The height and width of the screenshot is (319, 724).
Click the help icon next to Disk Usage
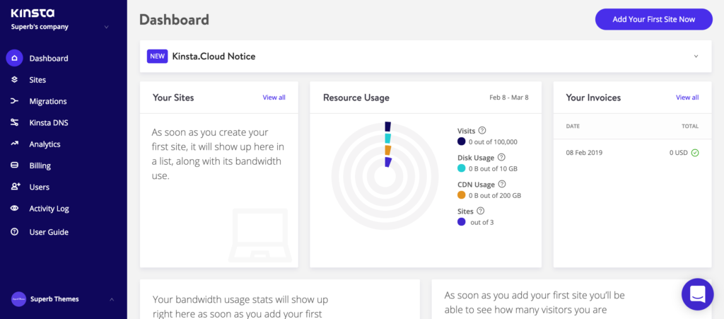[x=501, y=157]
